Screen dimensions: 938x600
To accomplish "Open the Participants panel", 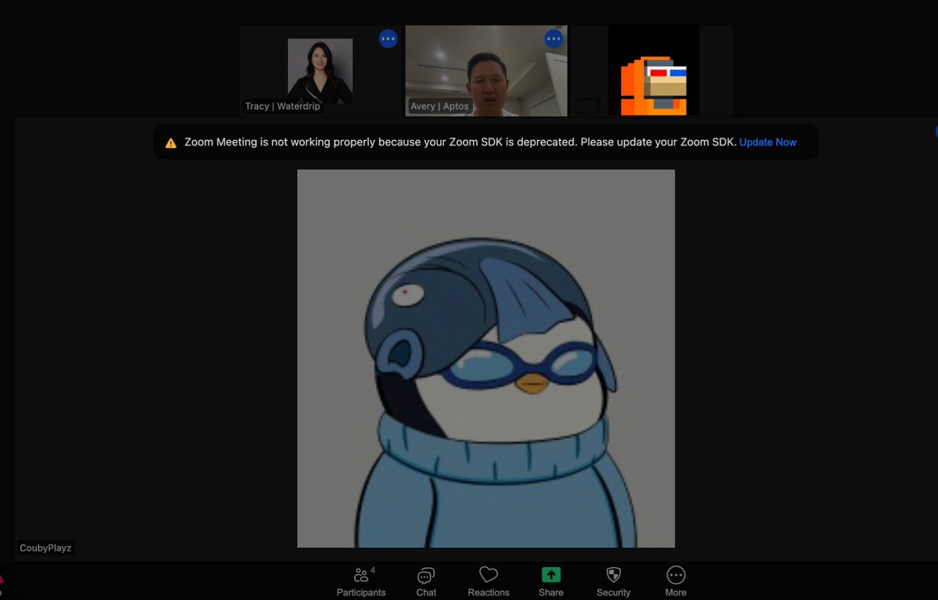I will click(x=361, y=582).
